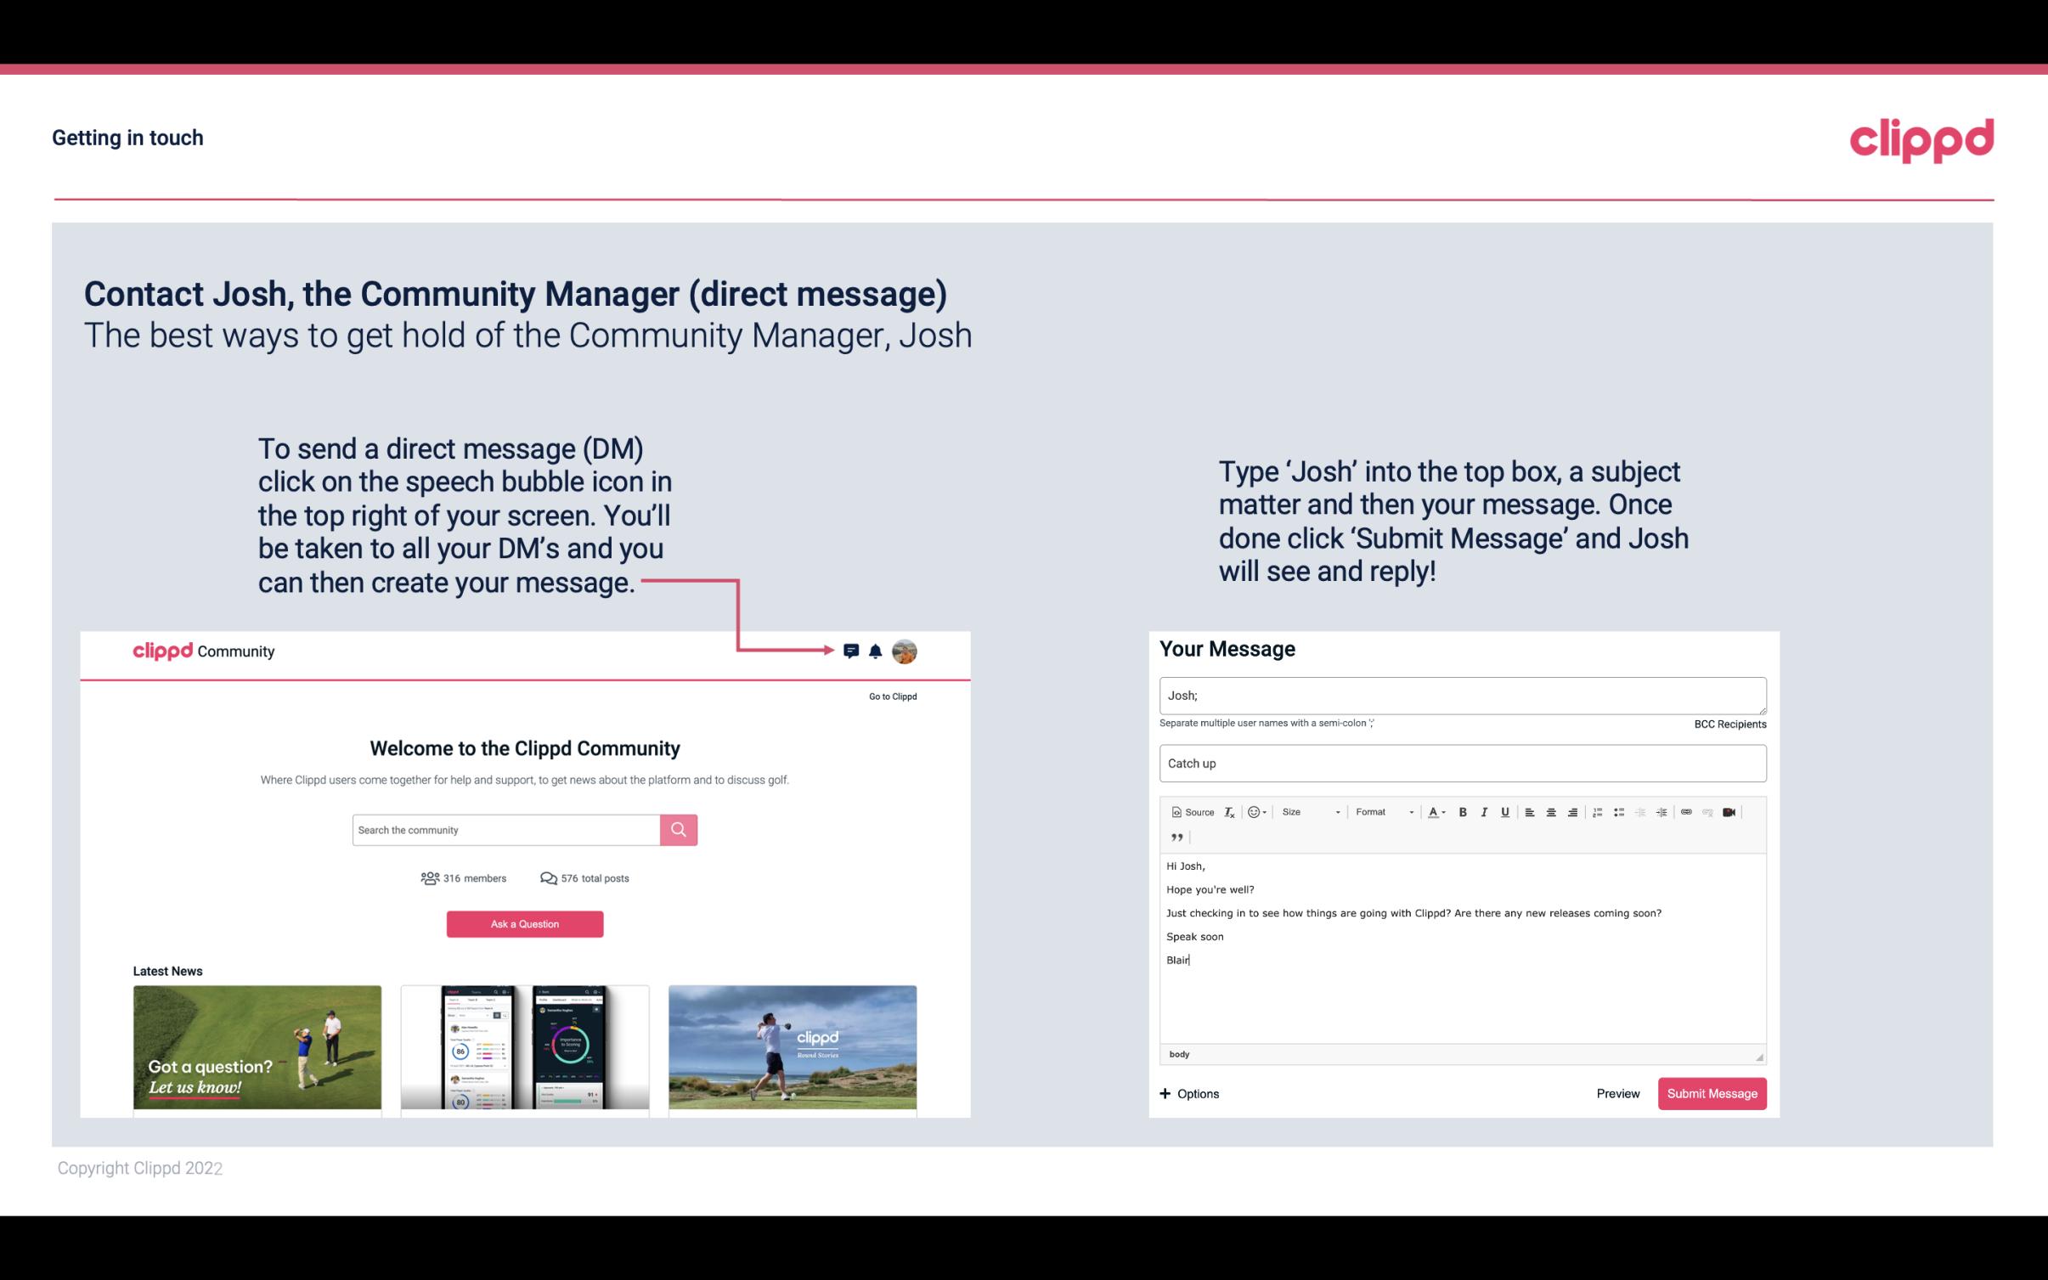Click the user profile avatar icon

click(906, 651)
